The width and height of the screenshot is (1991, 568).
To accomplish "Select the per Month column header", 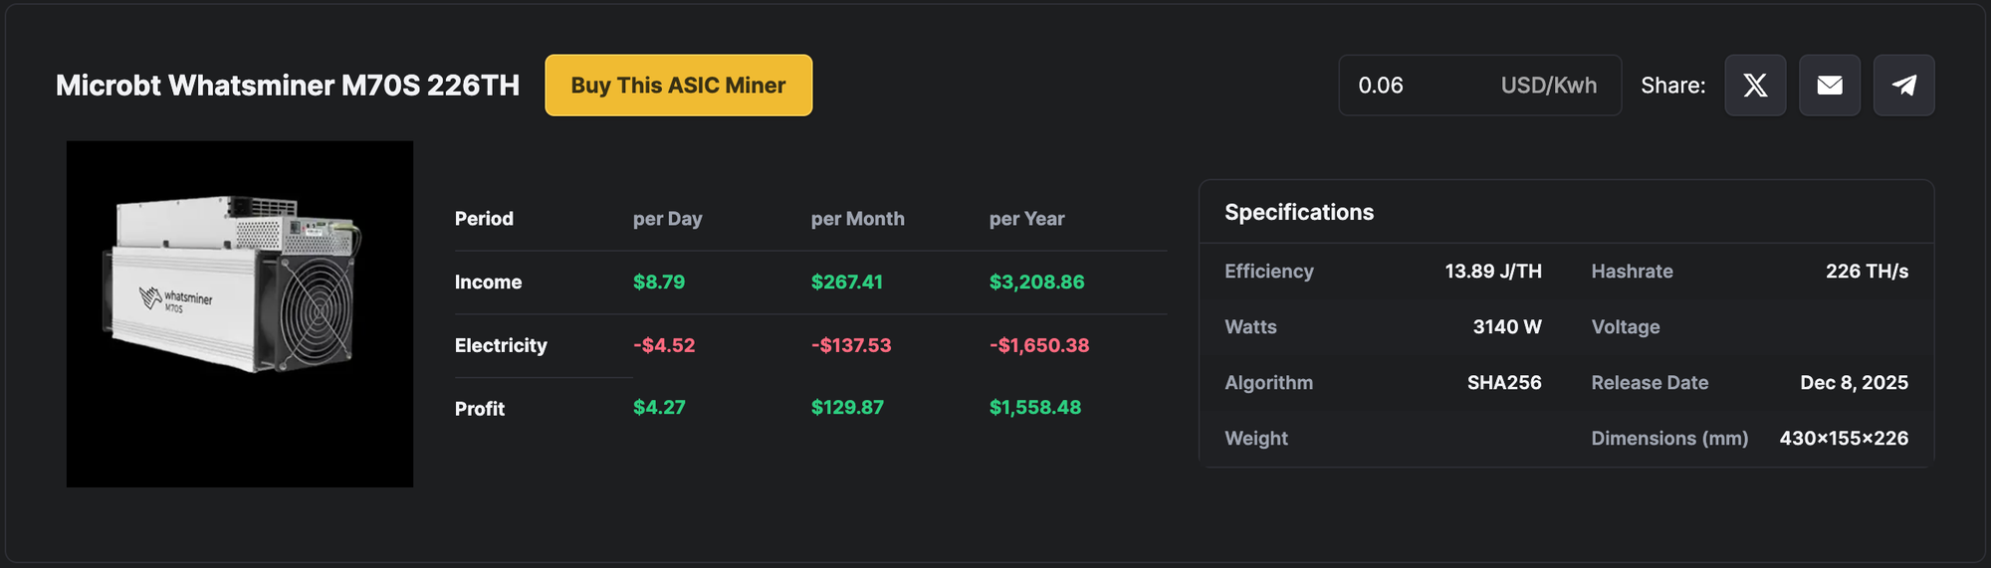I will [857, 219].
